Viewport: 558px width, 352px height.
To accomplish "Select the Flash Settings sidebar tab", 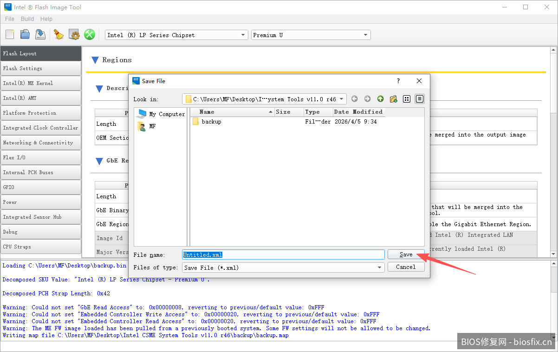I will pyautogui.click(x=41, y=68).
